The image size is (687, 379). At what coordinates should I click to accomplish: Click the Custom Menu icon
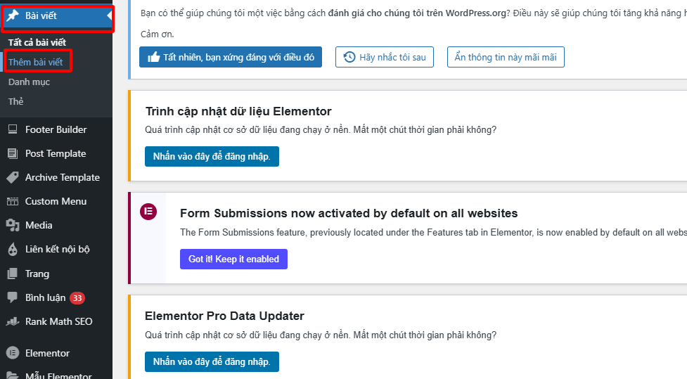(x=13, y=202)
